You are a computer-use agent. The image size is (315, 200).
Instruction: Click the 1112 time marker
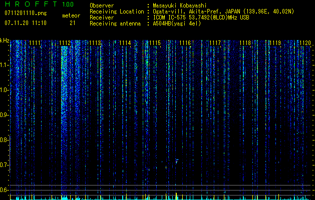tap(65, 43)
